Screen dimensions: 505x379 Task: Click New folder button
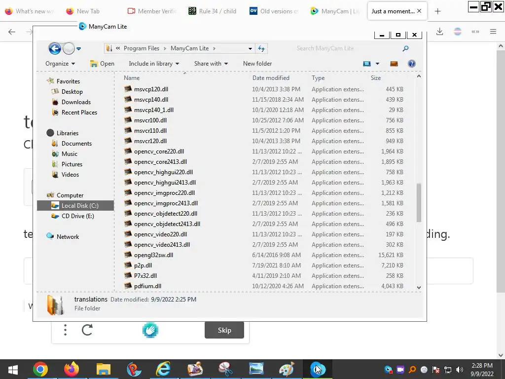[257, 64]
